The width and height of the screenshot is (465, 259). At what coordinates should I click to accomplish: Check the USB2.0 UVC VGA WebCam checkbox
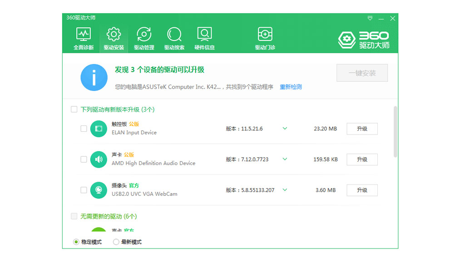click(84, 190)
